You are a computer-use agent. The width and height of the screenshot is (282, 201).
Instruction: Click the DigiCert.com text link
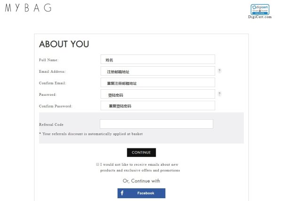pyautogui.click(x=260, y=17)
